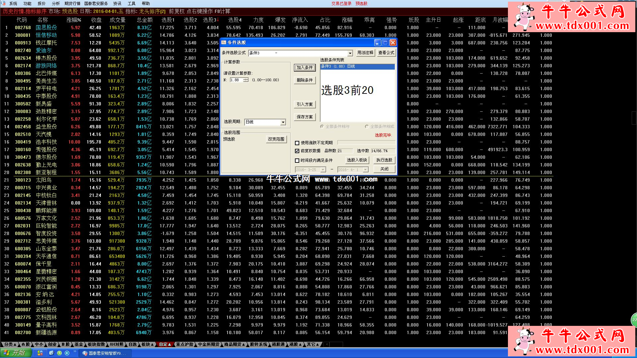Screen dimensions: 637x358
Task: Click the green round quick-launch icon
Action: [x=59, y=353]
